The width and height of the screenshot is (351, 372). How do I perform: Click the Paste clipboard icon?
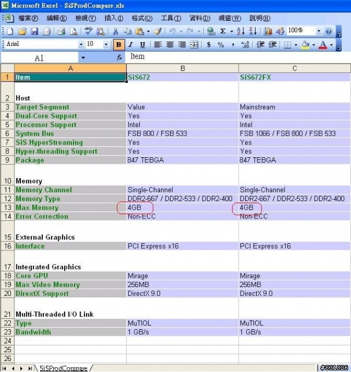[140, 31]
